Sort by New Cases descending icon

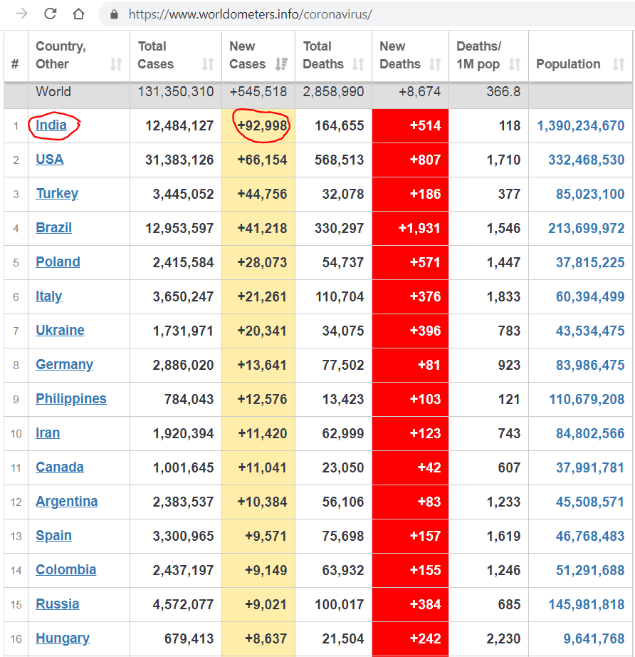pos(281,64)
